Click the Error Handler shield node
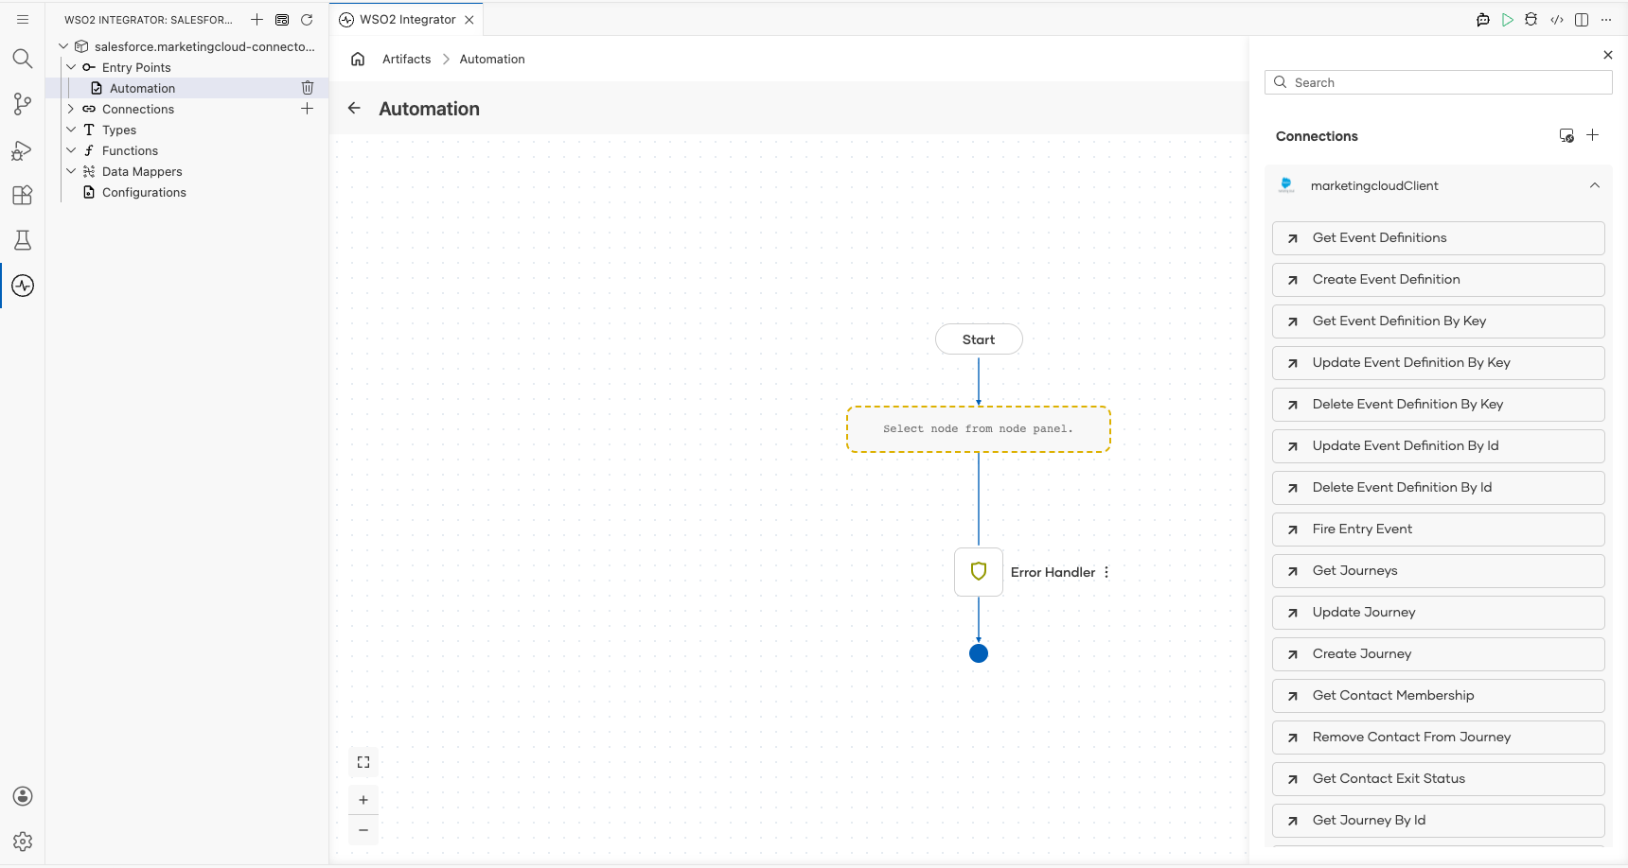The image size is (1628, 868). point(979,572)
